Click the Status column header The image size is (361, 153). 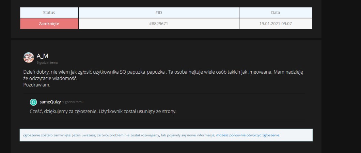[49, 13]
